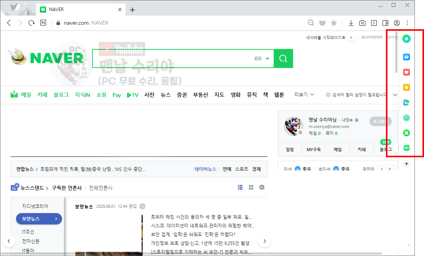Screen dimensions: 424x256
Task: Open the gear settings icon in newsstand
Action: coord(262,187)
